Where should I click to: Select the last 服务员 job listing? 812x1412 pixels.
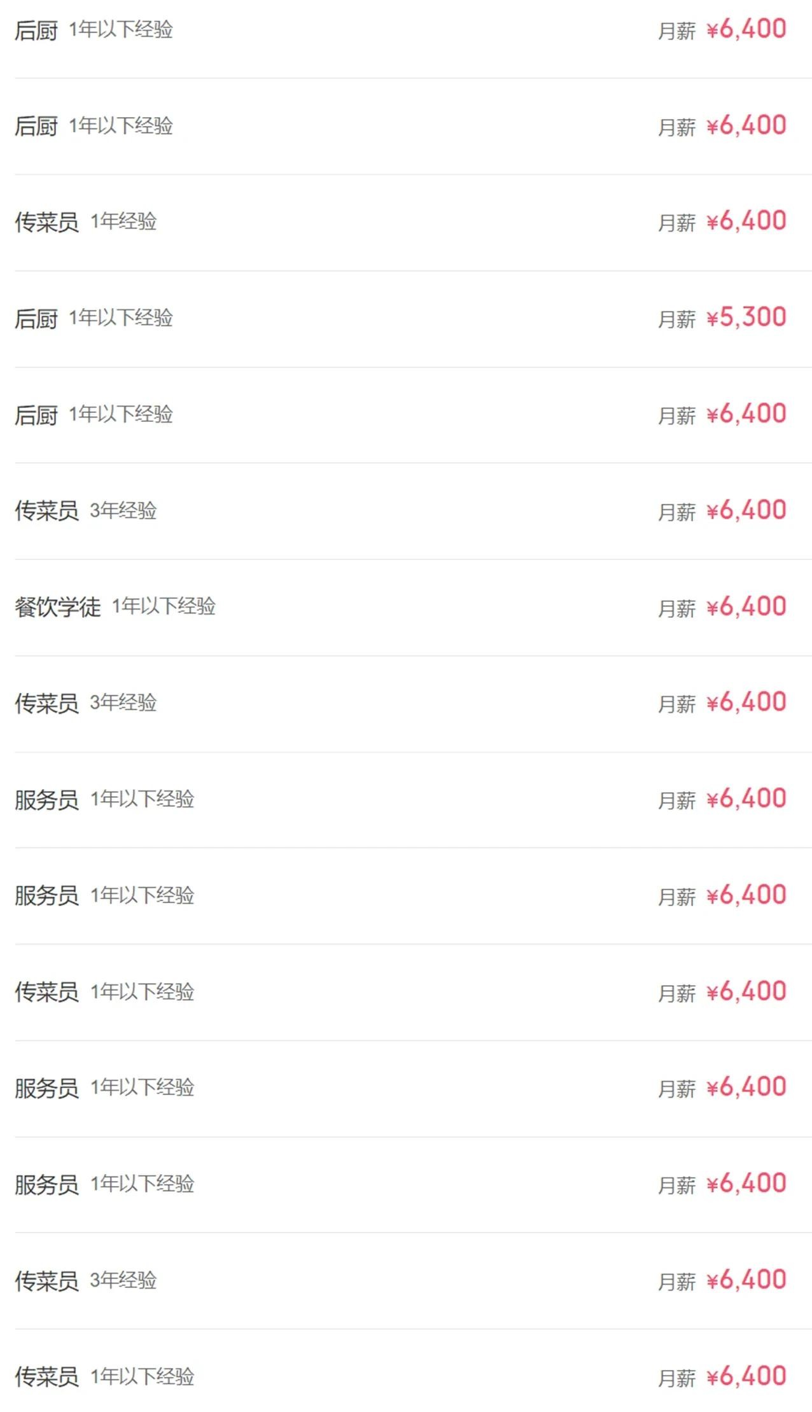(47, 1185)
